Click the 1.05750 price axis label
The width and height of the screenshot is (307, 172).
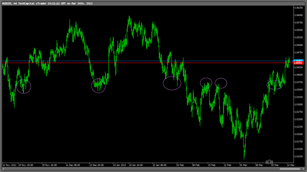(299, 23)
